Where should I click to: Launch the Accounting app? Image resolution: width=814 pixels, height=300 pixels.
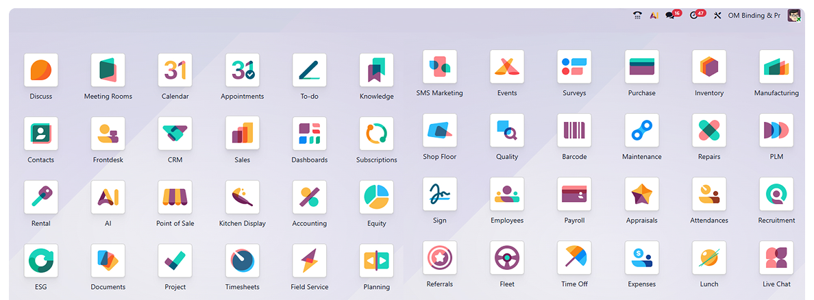pos(309,197)
